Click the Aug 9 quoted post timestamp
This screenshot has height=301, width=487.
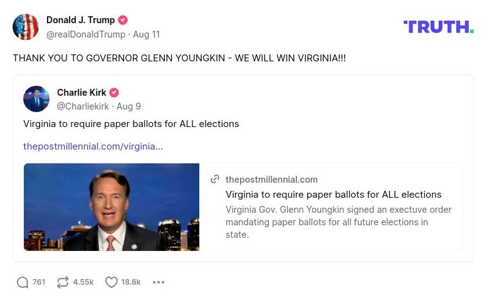click(128, 106)
